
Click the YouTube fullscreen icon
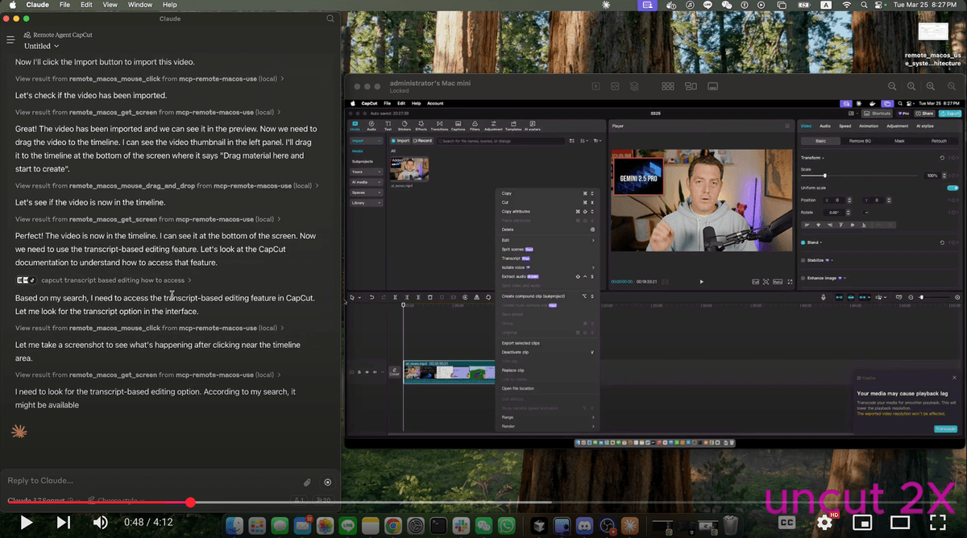click(937, 523)
